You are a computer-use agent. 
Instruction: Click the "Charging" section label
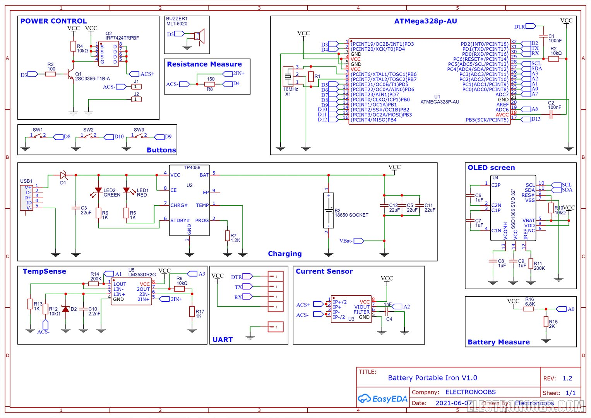coord(285,254)
